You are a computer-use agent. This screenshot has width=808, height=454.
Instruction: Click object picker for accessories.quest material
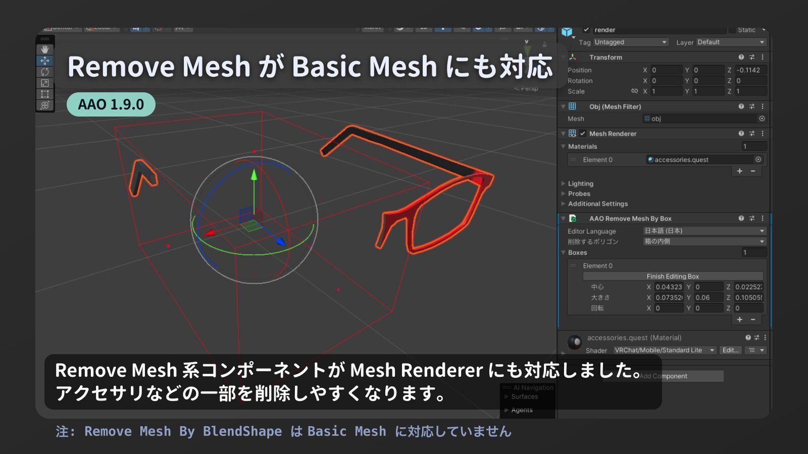[758, 159]
